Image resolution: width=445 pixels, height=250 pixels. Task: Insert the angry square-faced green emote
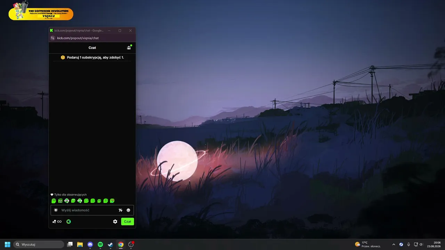60,201
